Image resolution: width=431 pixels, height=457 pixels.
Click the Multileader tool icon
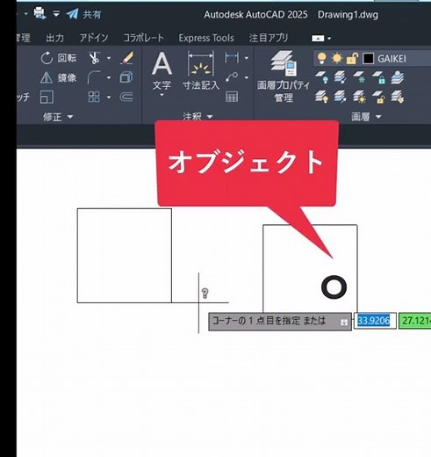tap(232, 77)
